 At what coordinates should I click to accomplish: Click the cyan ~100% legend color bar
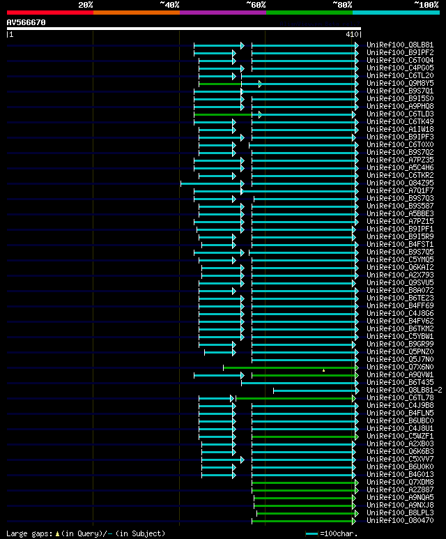[x=397, y=13]
